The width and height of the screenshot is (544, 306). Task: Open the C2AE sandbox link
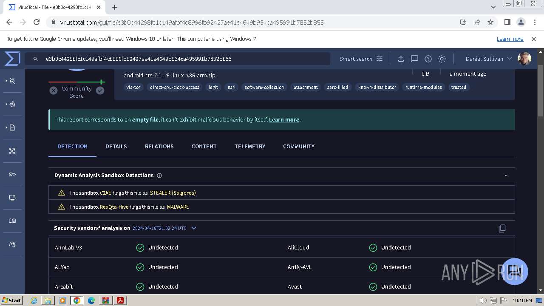pos(105,193)
